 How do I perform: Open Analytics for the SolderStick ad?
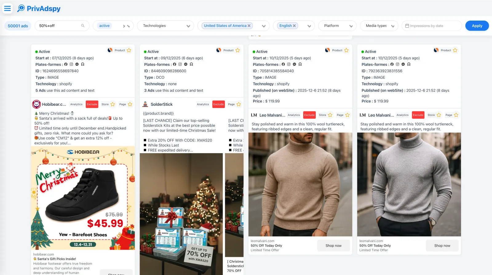pos(203,104)
